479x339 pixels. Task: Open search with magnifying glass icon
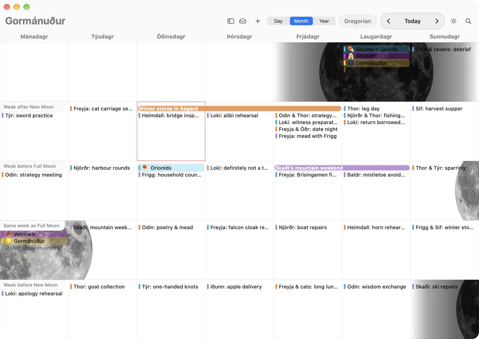click(468, 21)
